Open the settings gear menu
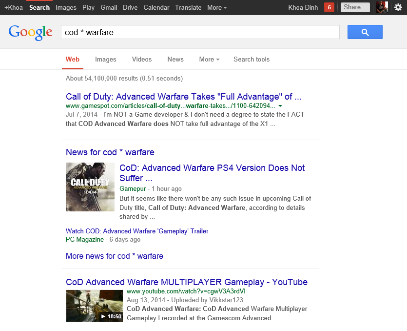The width and height of the screenshot is (407, 331). click(400, 7)
